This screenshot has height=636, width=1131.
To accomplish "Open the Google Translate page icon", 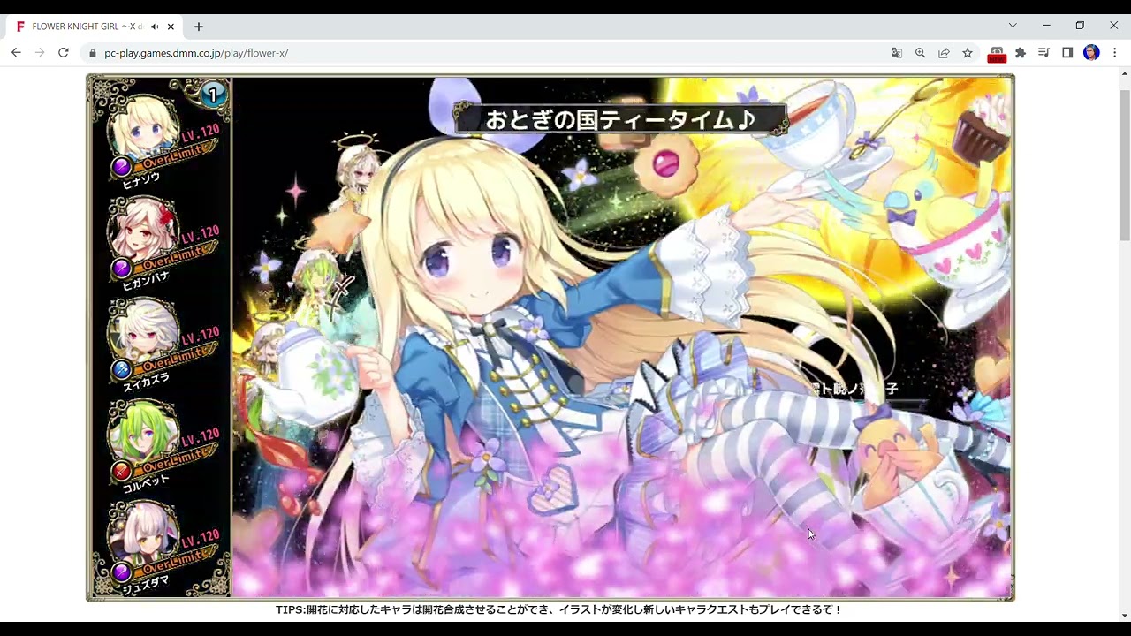I will pos(897,53).
